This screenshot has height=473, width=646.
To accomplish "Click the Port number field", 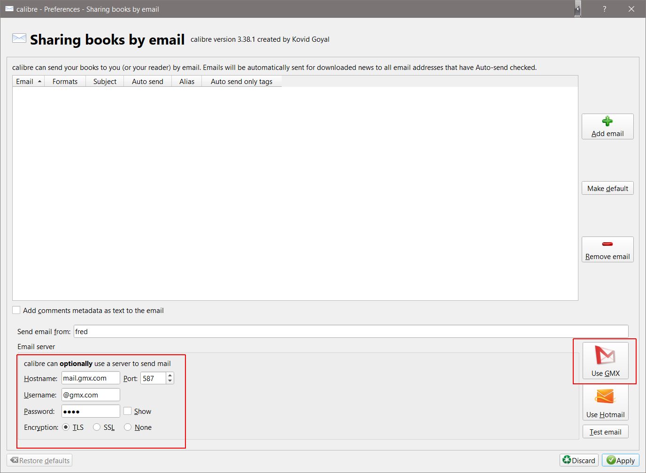I will click(x=154, y=378).
